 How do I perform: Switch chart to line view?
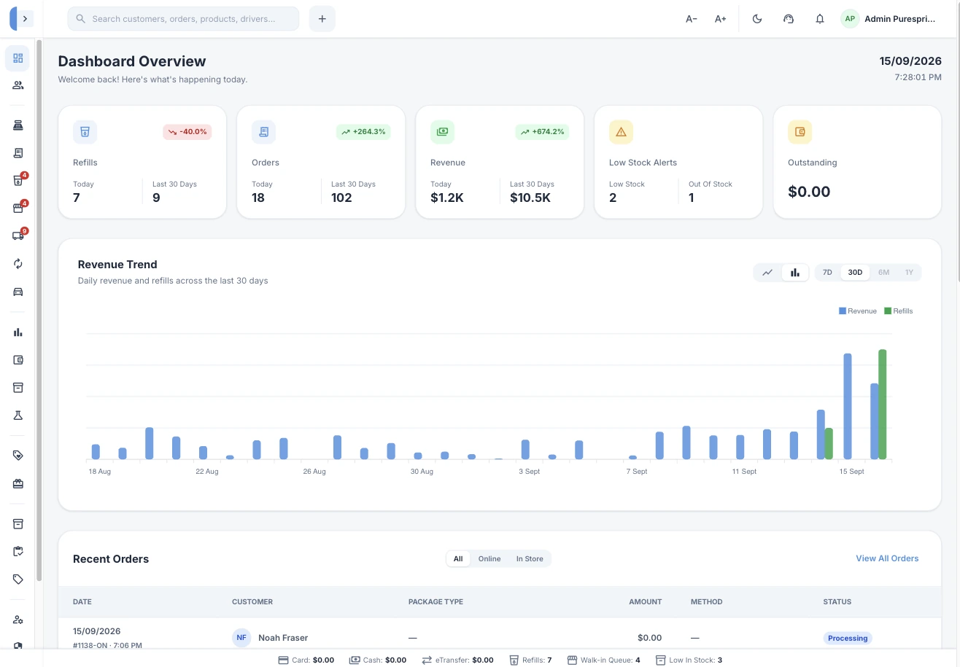click(x=767, y=273)
